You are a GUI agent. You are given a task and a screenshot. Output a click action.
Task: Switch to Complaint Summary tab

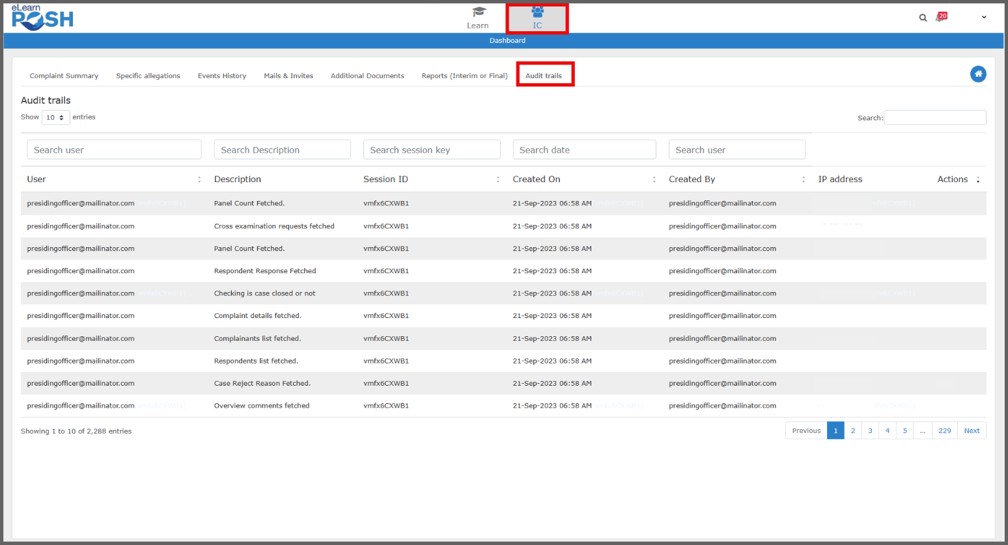[64, 76]
